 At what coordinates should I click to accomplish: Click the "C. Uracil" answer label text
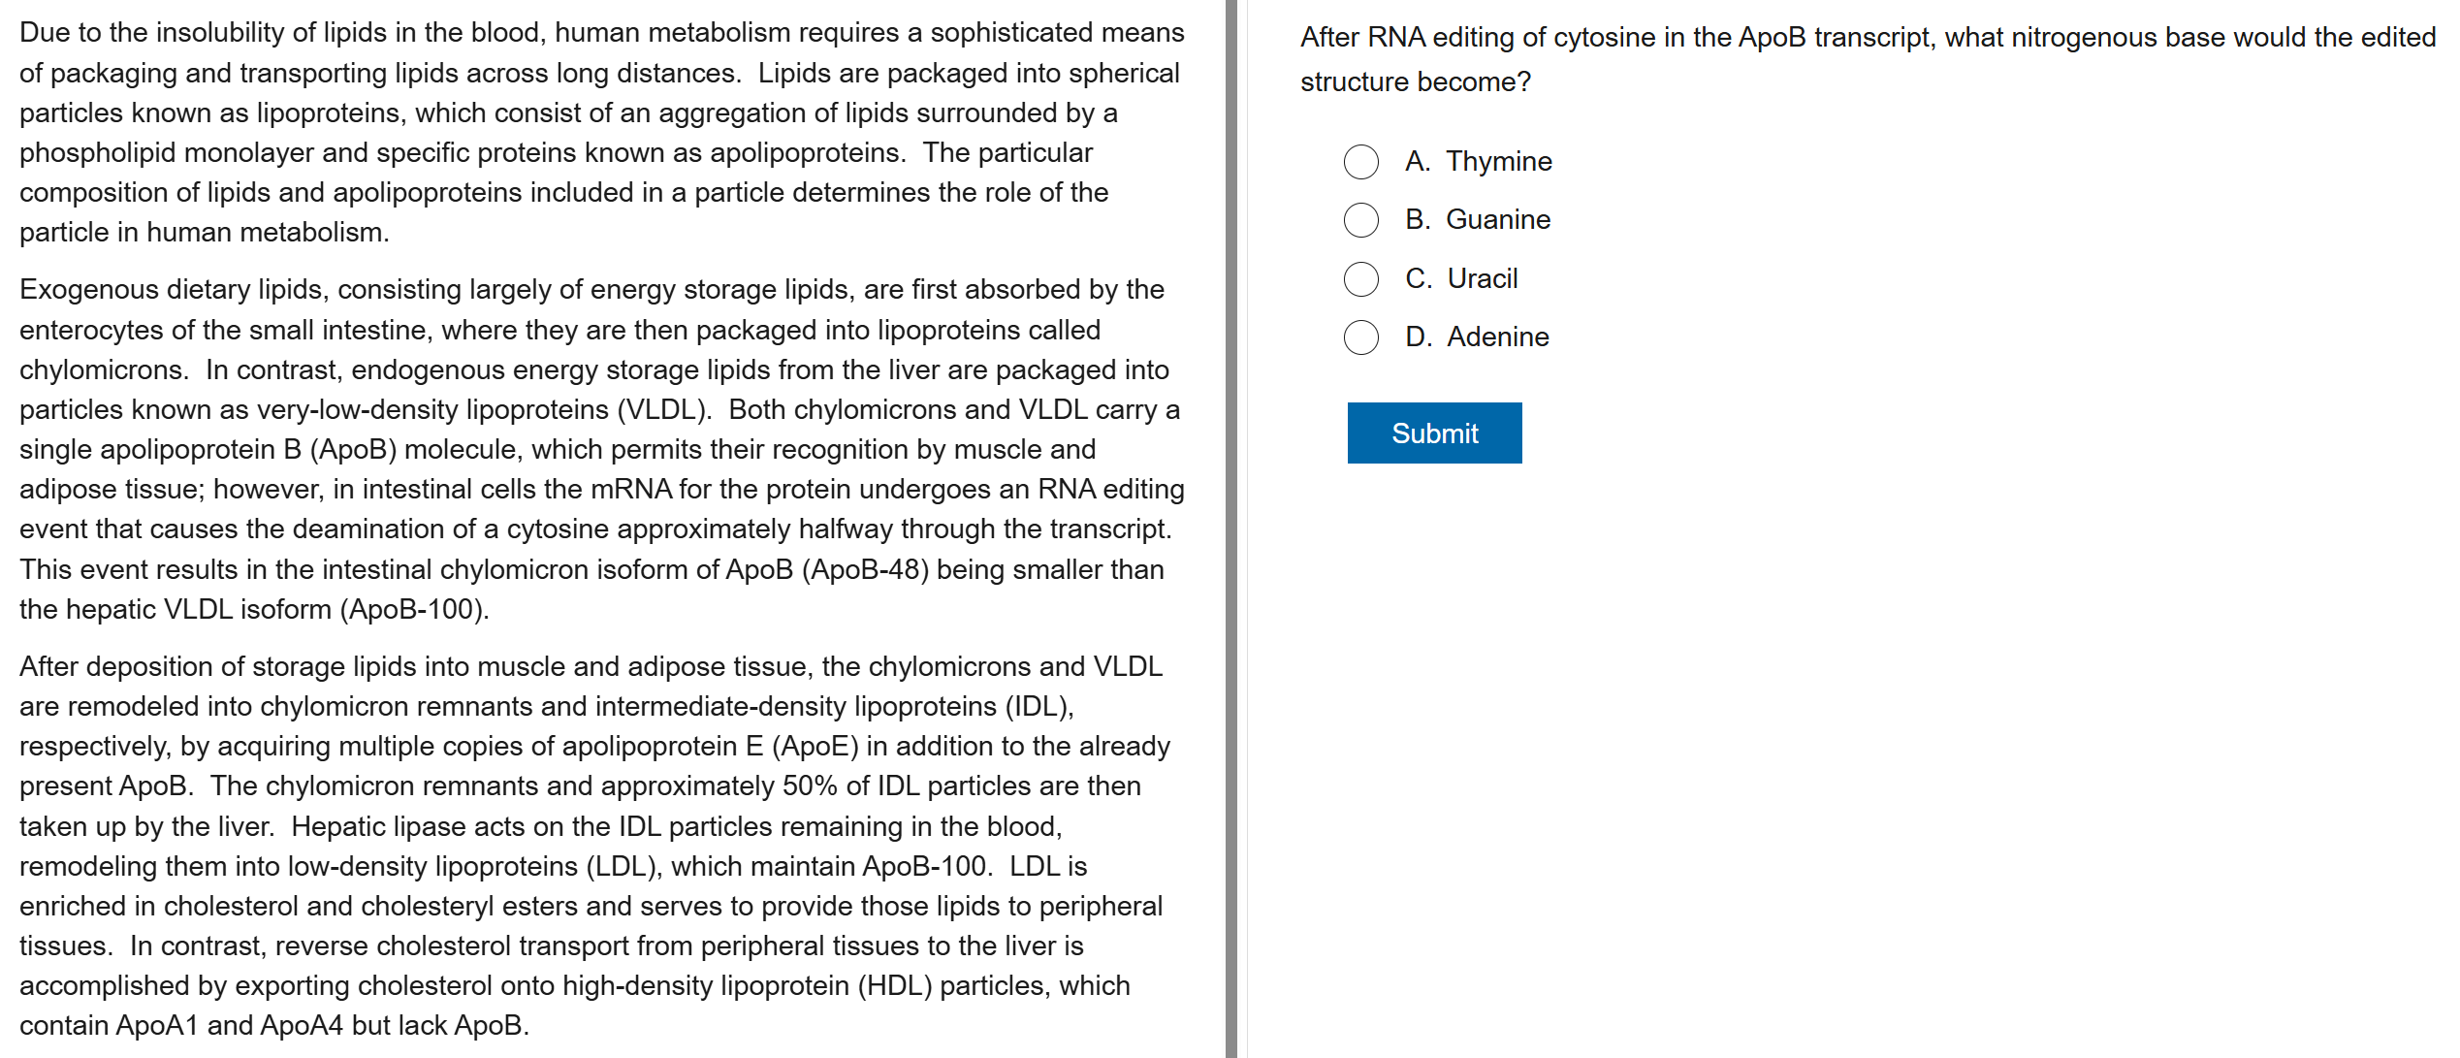pos(1461,279)
